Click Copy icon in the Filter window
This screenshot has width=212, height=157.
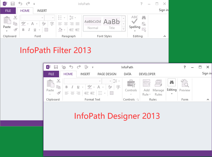[x=15, y=24]
